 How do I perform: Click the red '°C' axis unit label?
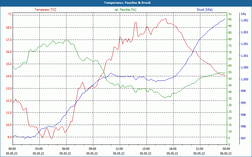pos(10,14)
